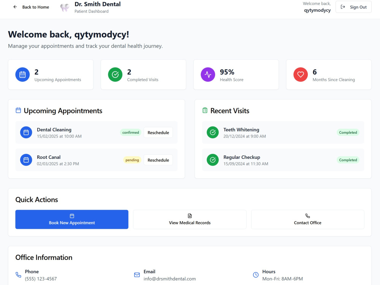380x285 pixels.
Task: Sign Out of the patient dashboard
Action: [x=353, y=7]
